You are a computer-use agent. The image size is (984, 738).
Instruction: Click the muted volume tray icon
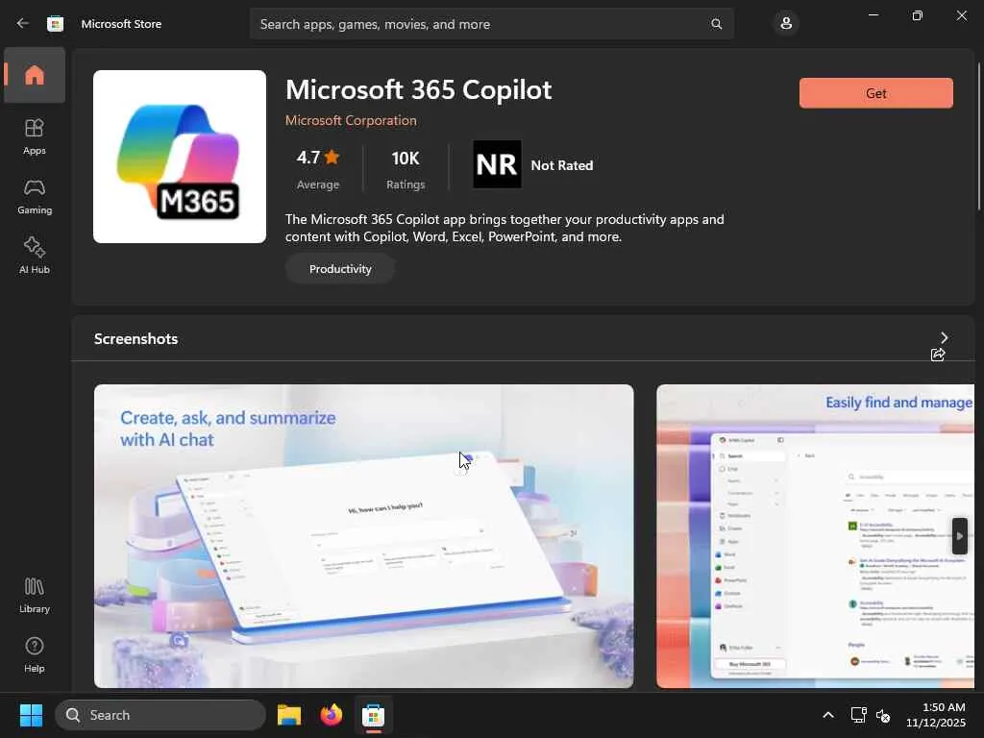(x=883, y=715)
